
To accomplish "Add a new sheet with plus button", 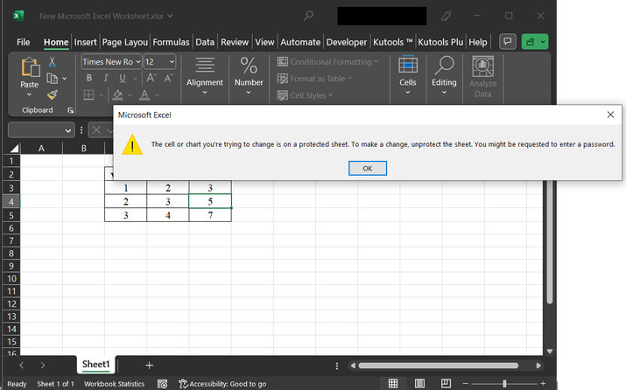I will point(150,366).
